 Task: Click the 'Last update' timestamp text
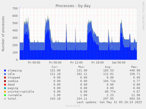pyautogui.click(x=109, y=102)
